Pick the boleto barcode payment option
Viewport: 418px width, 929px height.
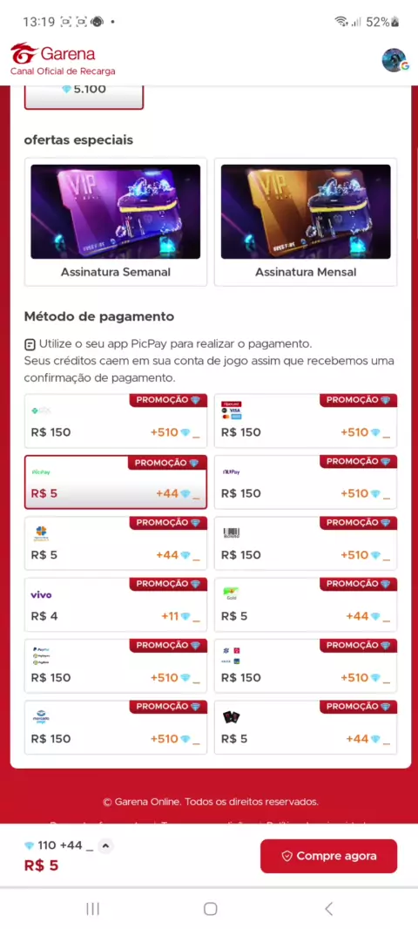(x=305, y=543)
